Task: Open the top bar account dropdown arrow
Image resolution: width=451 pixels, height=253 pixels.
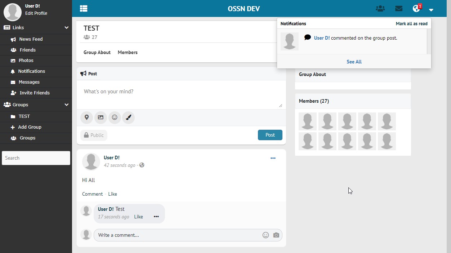Action: point(431,10)
